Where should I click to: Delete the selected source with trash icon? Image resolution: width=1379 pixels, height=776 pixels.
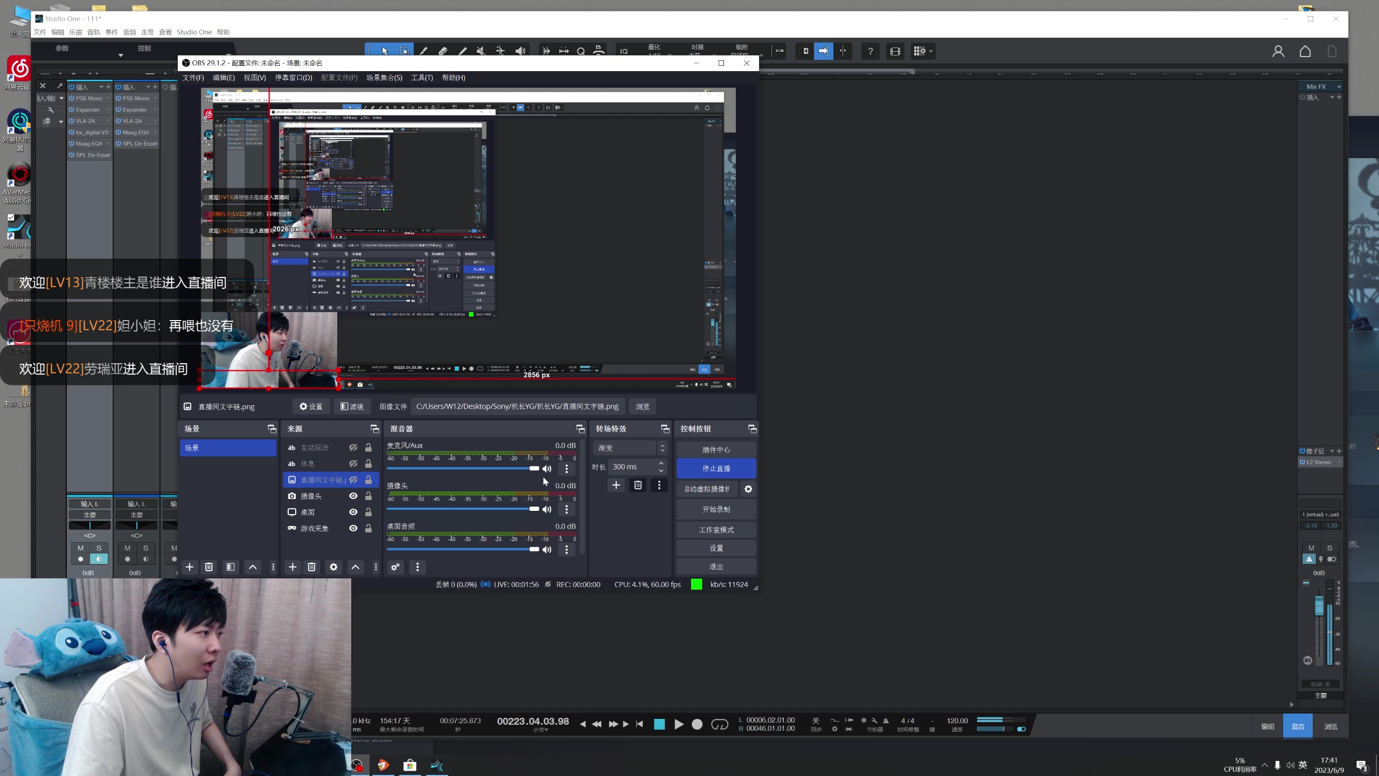(311, 567)
